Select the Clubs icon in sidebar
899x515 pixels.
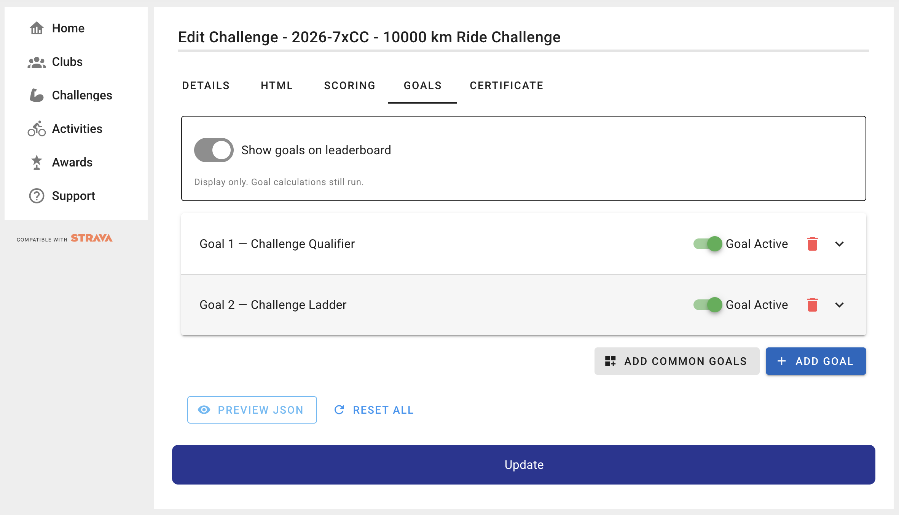tap(37, 62)
